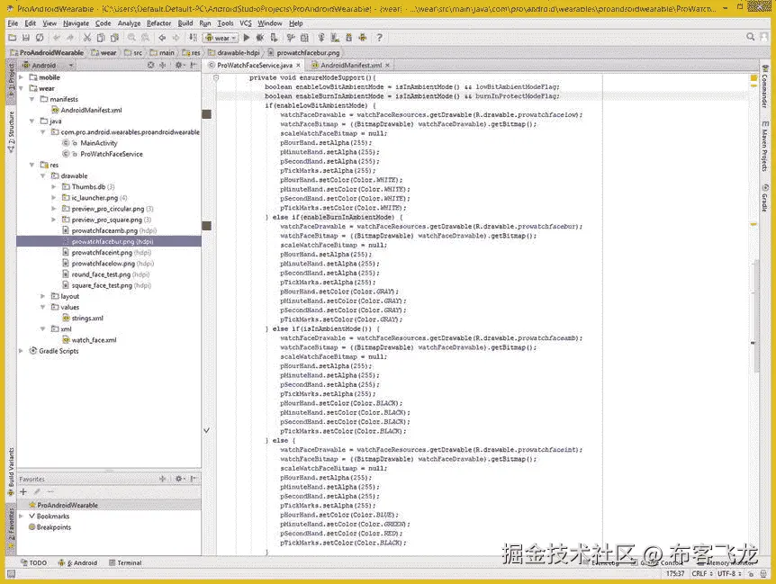The height and width of the screenshot is (584, 776).
Task: Open the Terminal tool window
Action: tap(125, 562)
